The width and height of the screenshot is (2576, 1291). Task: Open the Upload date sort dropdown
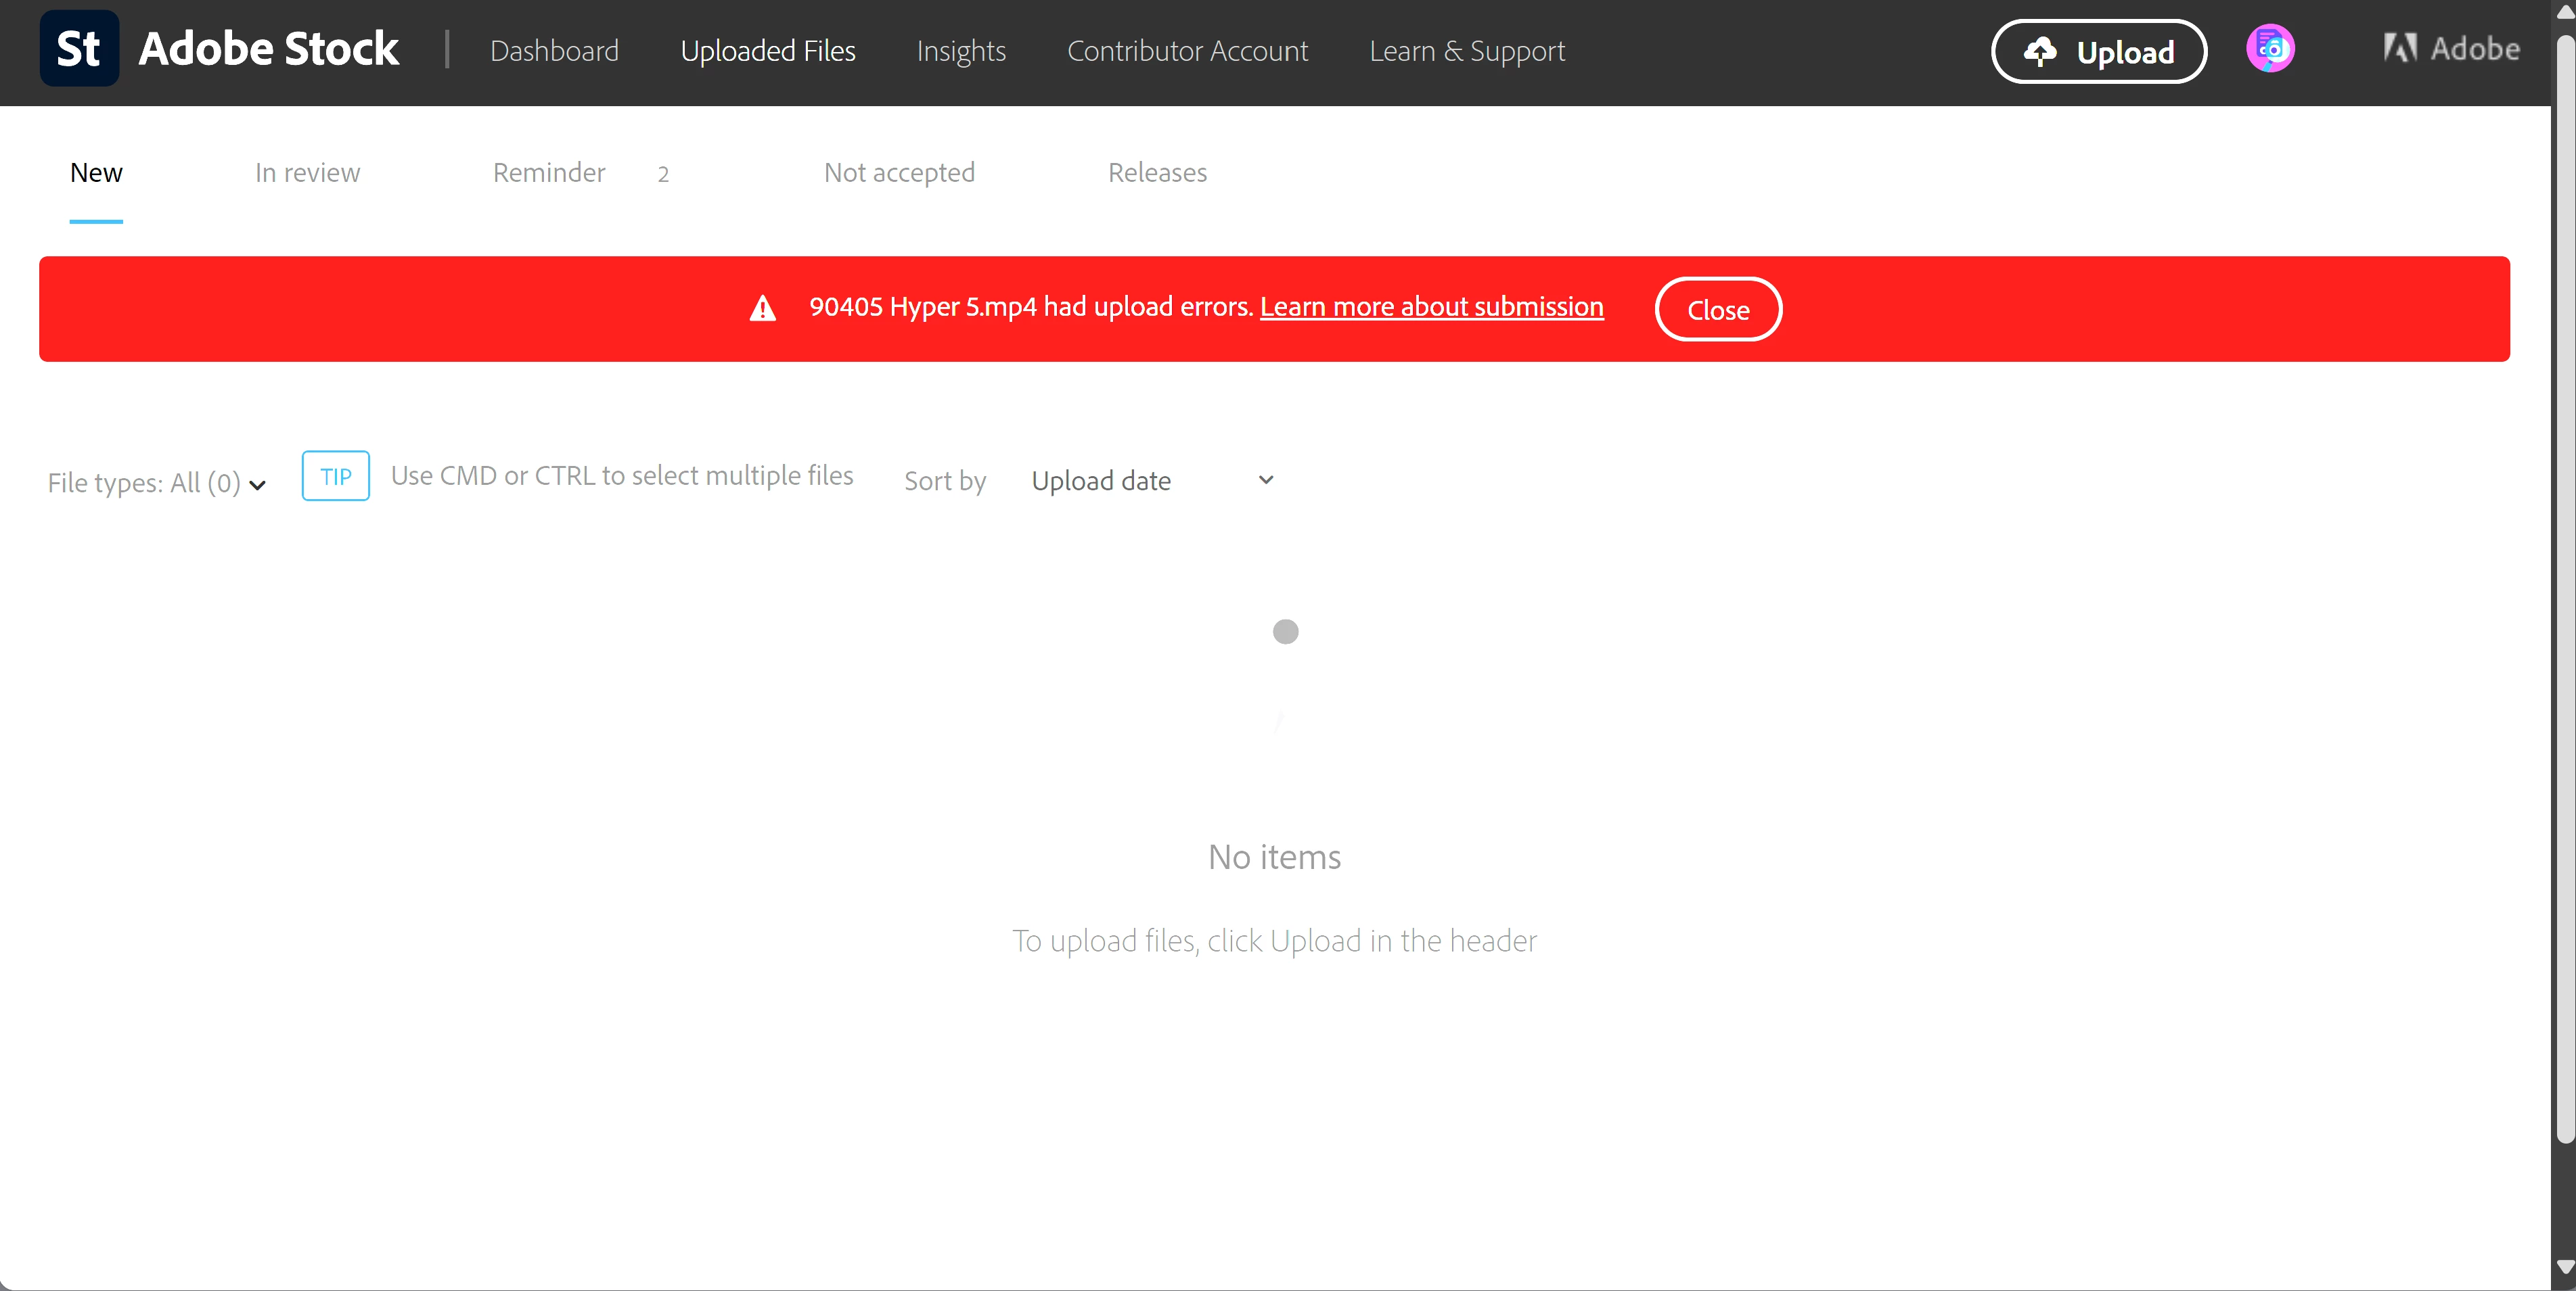(1101, 482)
